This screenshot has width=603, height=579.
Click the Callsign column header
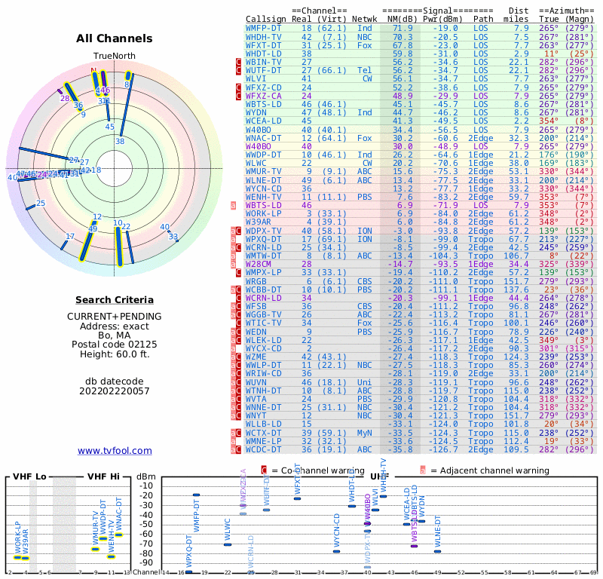pyautogui.click(x=266, y=20)
